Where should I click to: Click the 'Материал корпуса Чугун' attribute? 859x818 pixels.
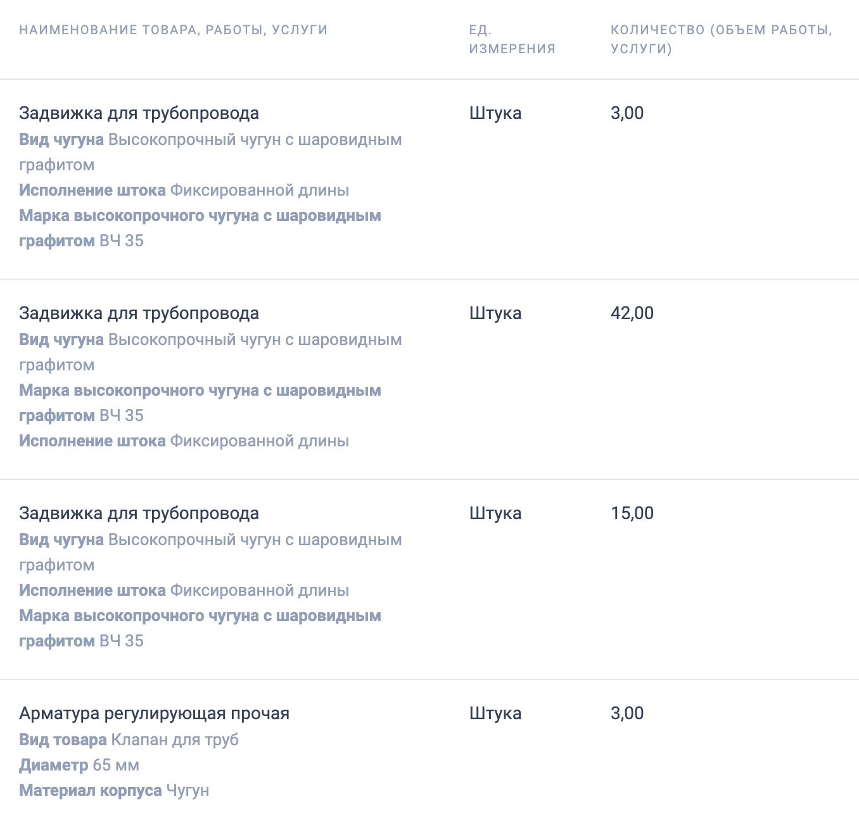point(114,790)
